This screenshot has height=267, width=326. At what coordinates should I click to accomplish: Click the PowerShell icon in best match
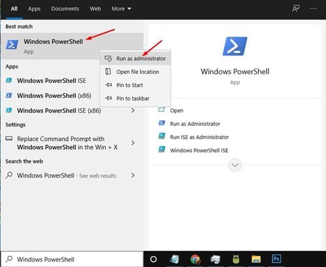click(12, 44)
